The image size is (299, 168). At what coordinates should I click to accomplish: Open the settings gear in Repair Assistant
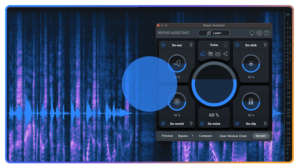click(259, 33)
